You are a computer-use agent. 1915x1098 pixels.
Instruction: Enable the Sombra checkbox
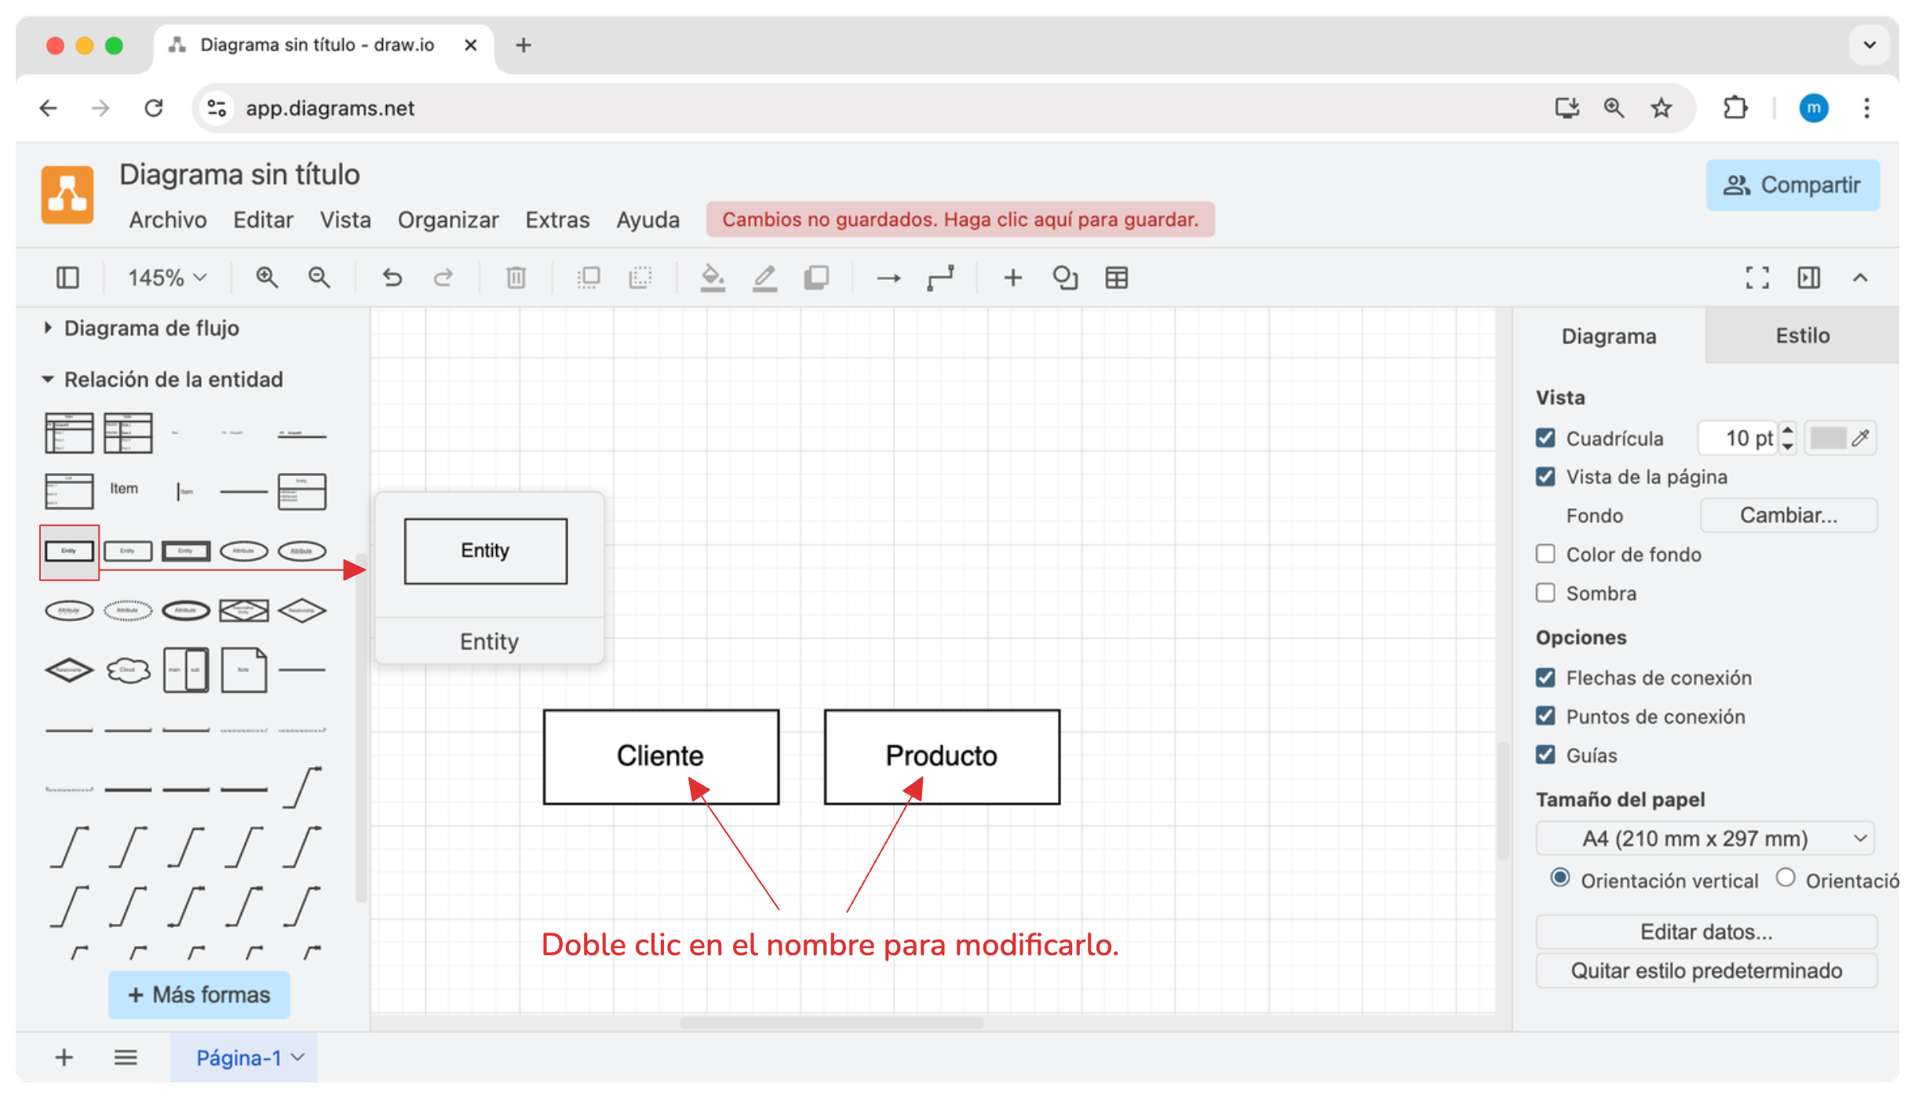[1545, 593]
